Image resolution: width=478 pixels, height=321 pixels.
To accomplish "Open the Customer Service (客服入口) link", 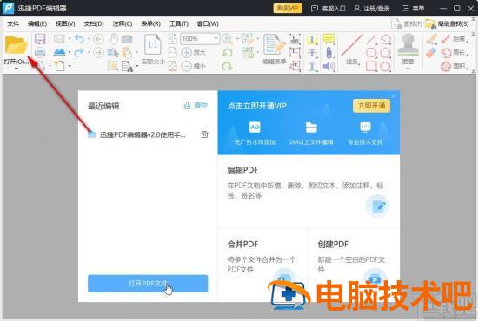I will click(x=328, y=8).
